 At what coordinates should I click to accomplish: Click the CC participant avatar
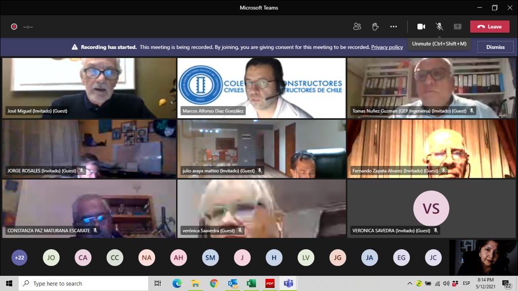click(115, 258)
